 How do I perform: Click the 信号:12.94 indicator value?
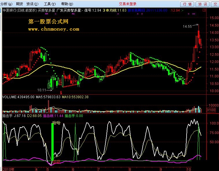tap(93, 10)
